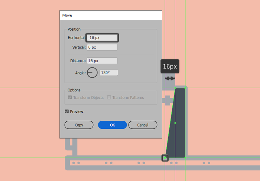Click the Angle dial control
The height and width of the screenshot is (181, 260).
pyautogui.click(x=92, y=73)
